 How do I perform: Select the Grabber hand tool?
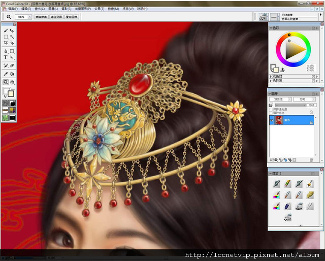12,82
